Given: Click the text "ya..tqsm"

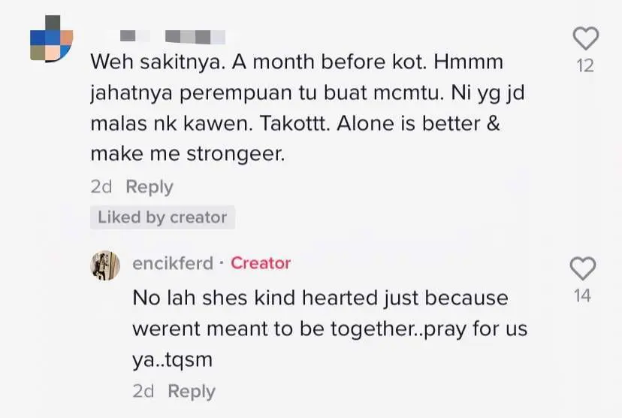Looking at the screenshot, I should (x=172, y=360).
